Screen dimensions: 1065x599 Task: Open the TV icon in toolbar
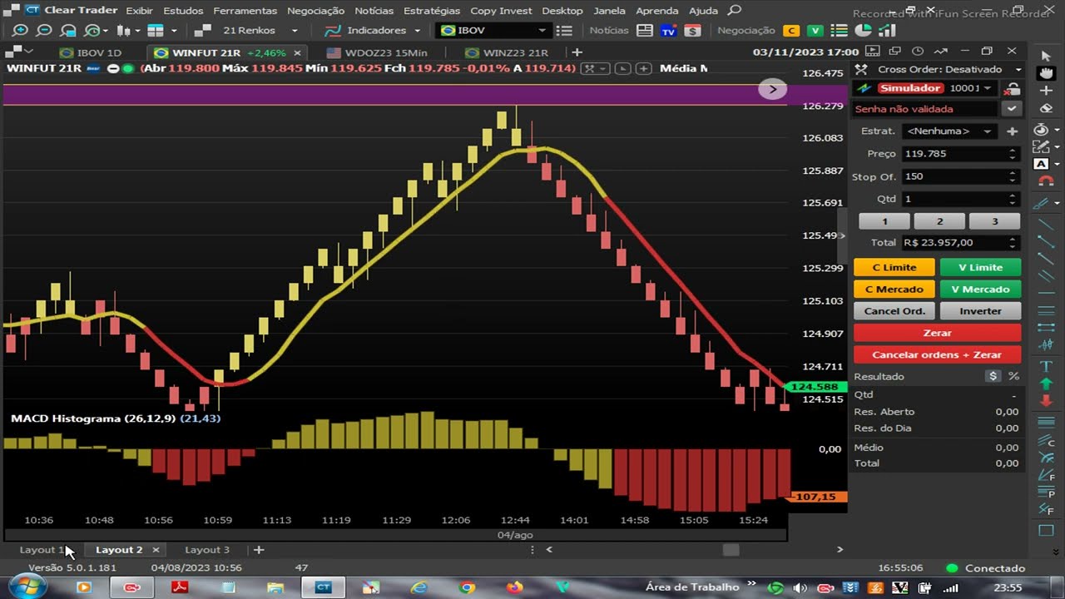coord(668,30)
